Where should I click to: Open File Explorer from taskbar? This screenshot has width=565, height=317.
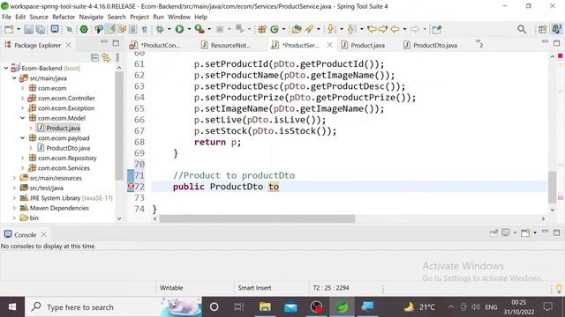pos(265,307)
